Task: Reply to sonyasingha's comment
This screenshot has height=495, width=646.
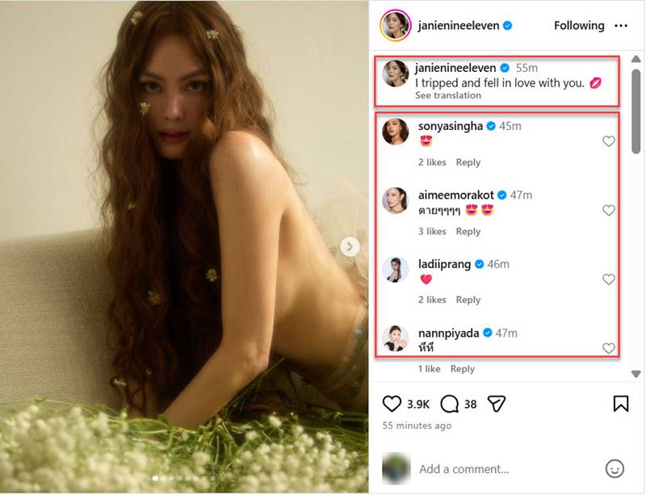Action: coord(468,162)
